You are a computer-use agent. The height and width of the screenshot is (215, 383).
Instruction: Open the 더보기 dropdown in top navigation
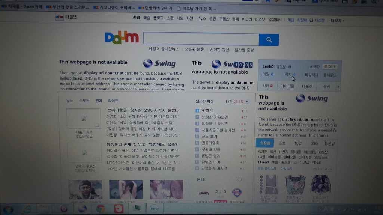(x=337, y=21)
